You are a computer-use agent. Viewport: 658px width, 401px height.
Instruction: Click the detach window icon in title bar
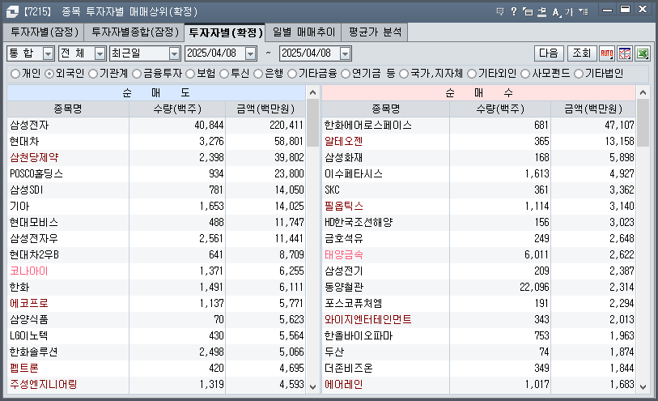click(528, 12)
